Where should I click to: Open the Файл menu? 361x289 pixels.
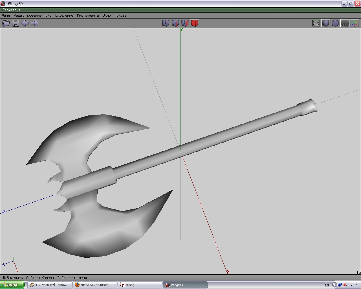tap(6, 15)
